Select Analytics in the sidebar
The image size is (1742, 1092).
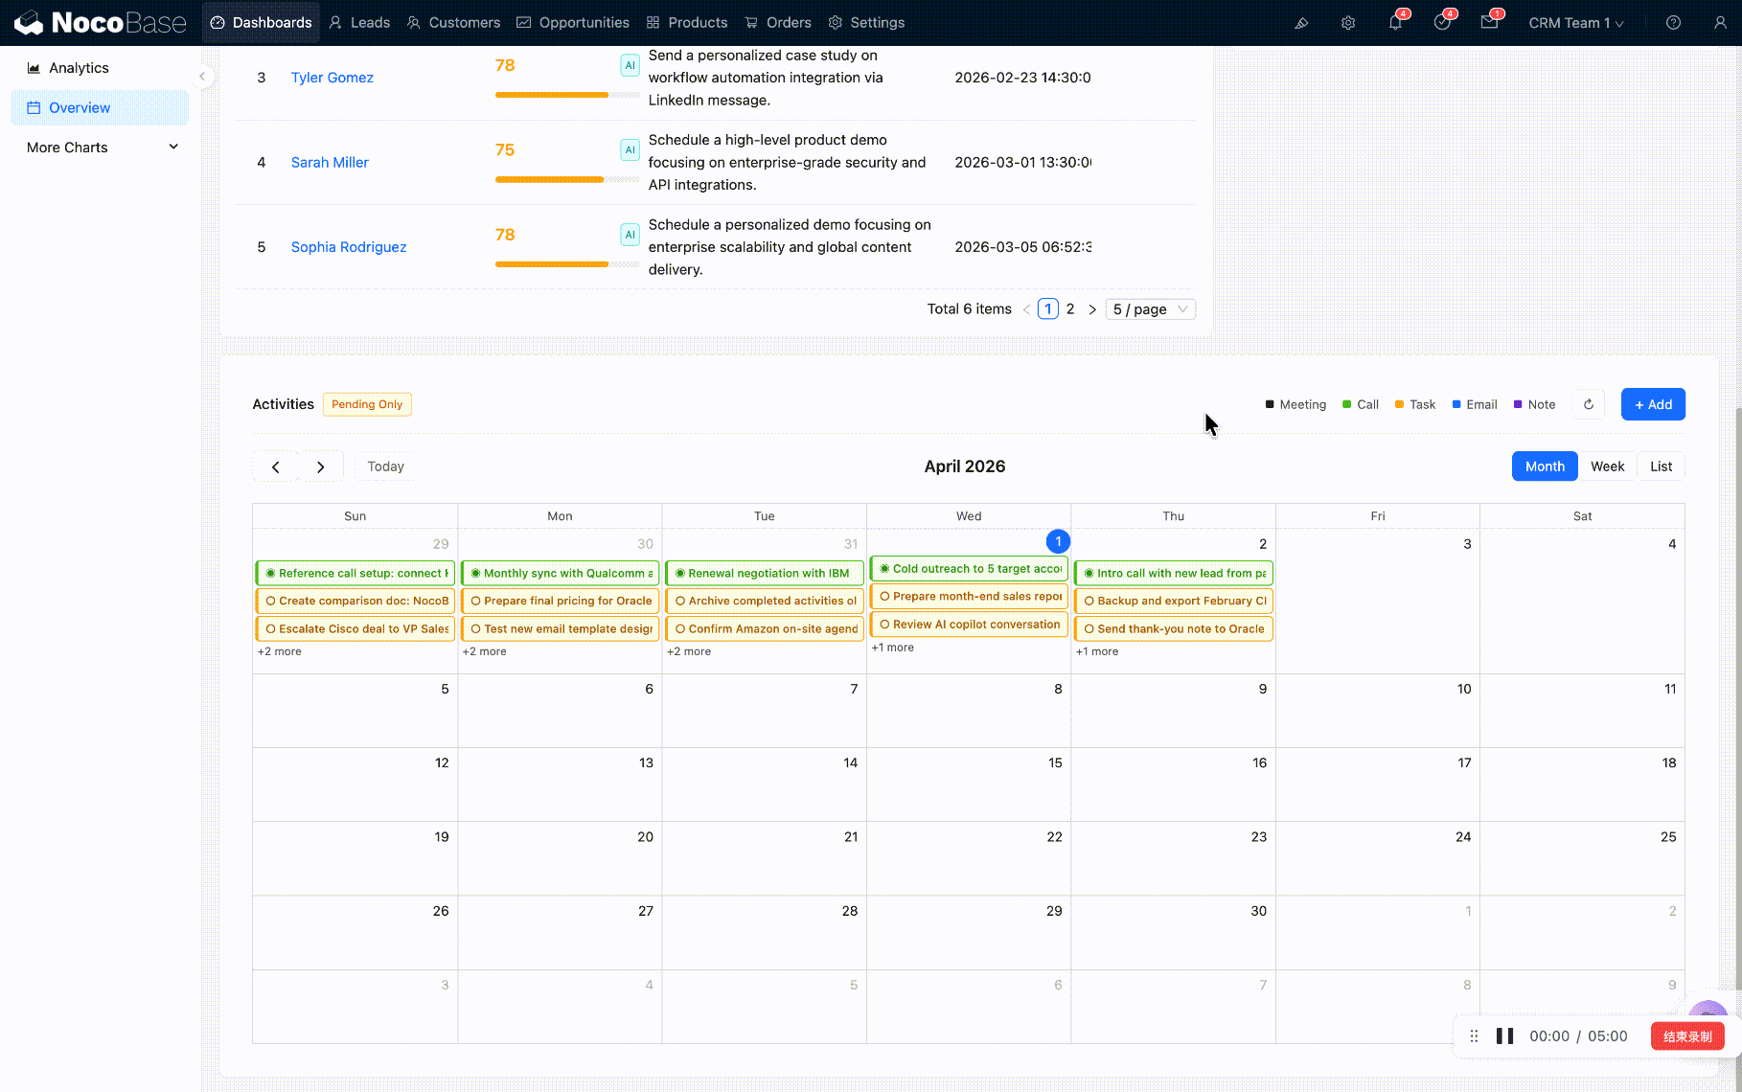(79, 68)
